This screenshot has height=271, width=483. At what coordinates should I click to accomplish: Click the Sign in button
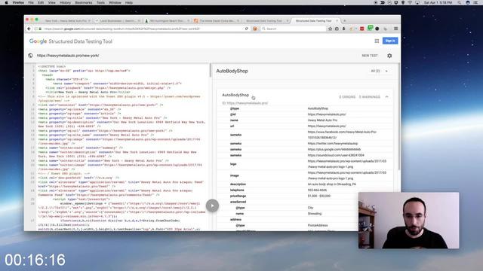pos(390,41)
